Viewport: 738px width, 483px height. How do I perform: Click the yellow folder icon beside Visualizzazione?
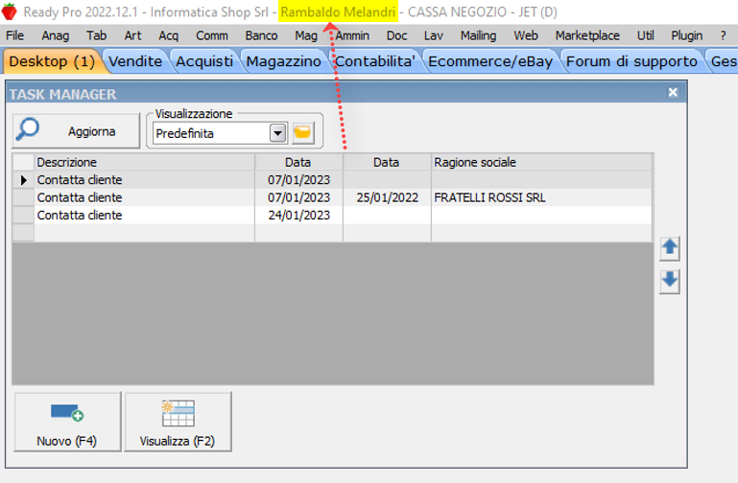pyautogui.click(x=303, y=133)
